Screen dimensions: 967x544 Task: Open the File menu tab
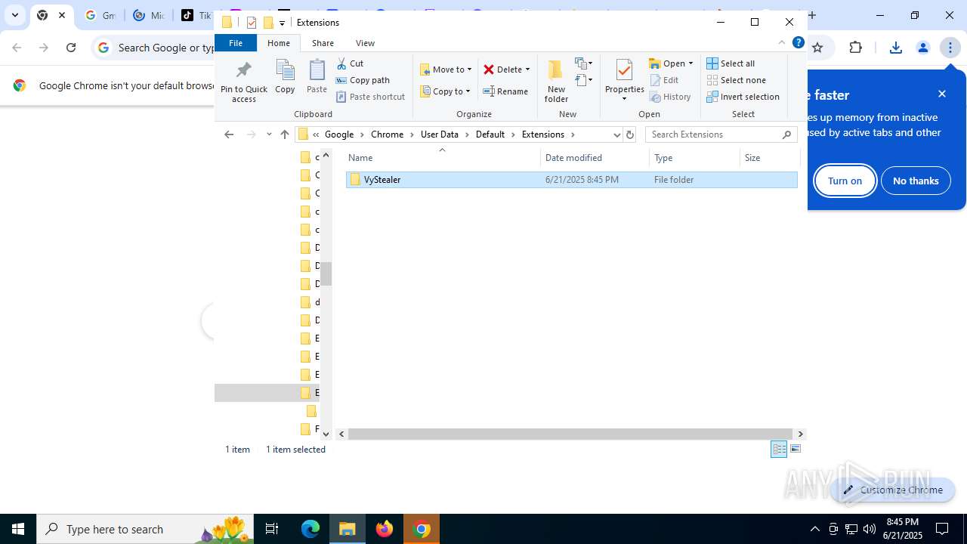pyautogui.click(x=236, y=43)
